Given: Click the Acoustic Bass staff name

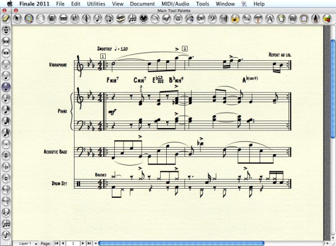Looking at the screenshot, I should [x=55, y=152].
